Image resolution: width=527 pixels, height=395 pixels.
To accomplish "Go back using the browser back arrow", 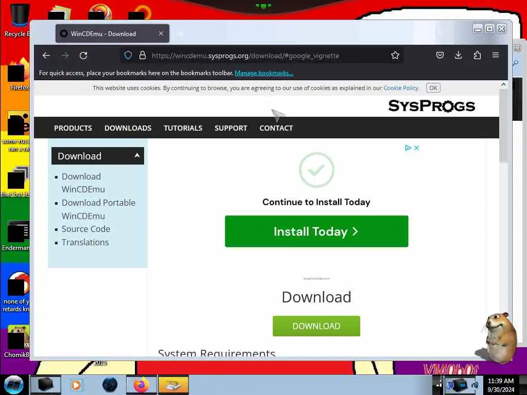I will [46, 56].
